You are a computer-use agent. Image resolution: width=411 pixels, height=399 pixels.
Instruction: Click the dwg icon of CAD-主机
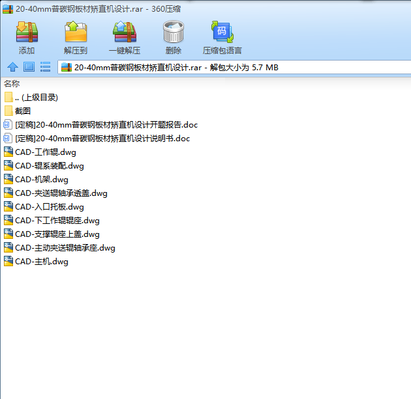[8, 261]
